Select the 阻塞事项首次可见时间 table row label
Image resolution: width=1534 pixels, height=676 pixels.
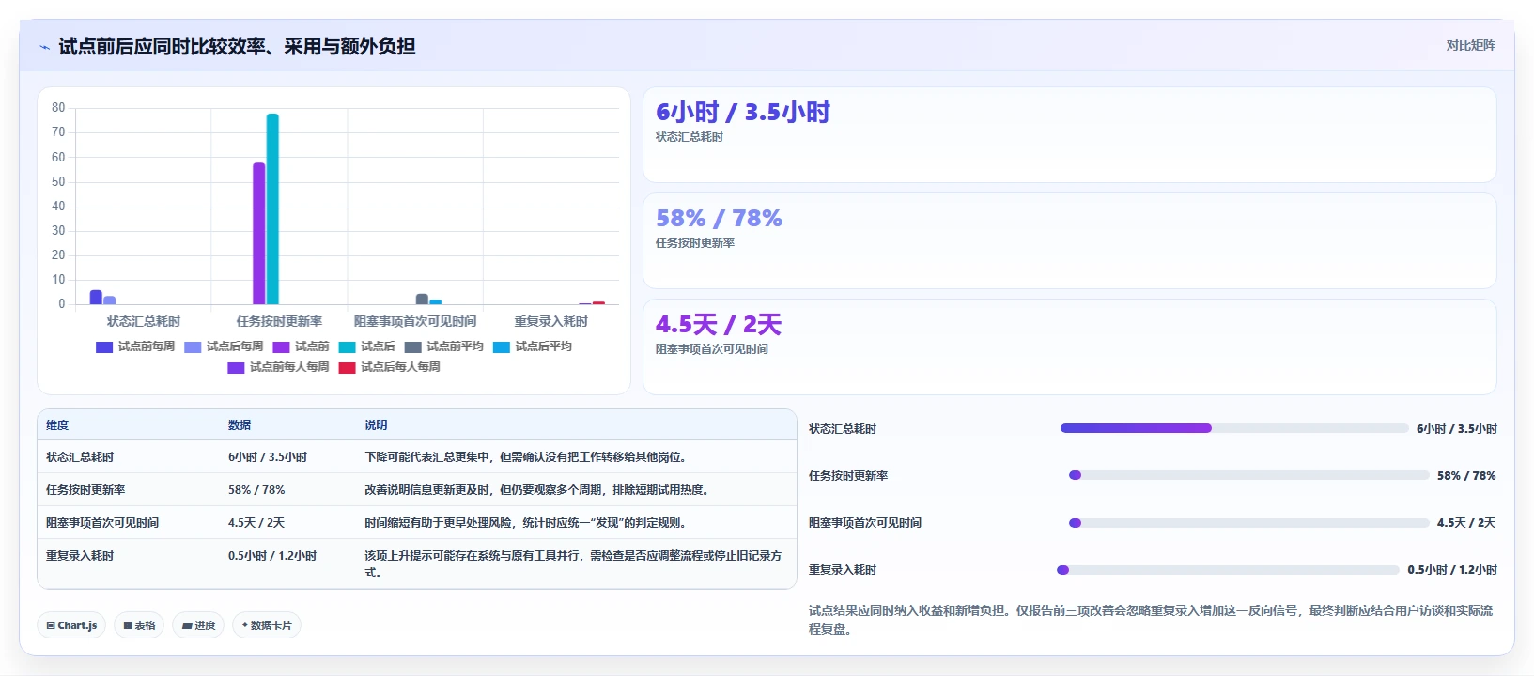tap(102, 523)
